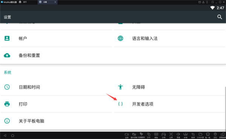Click the rocket icon in bottom toolbar

pos(141,134)
